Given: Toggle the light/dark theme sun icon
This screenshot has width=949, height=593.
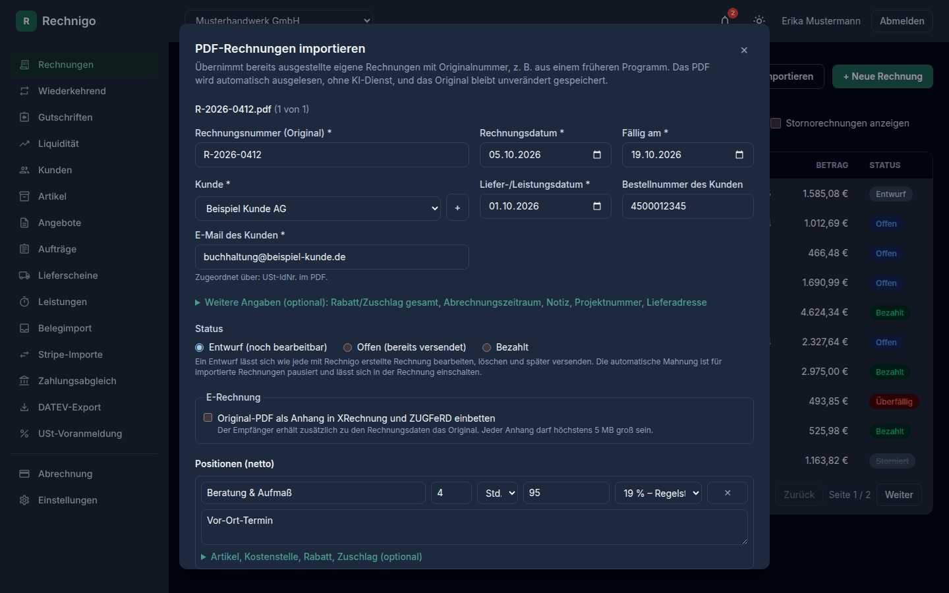Looking at the screenshot, I should (x=759, y=20).
